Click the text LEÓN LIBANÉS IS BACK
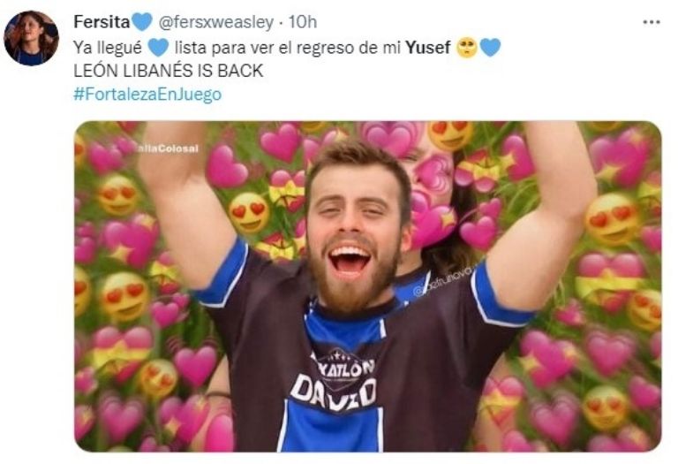This screenshot has height=464, width=678. (x=169, y=71)
